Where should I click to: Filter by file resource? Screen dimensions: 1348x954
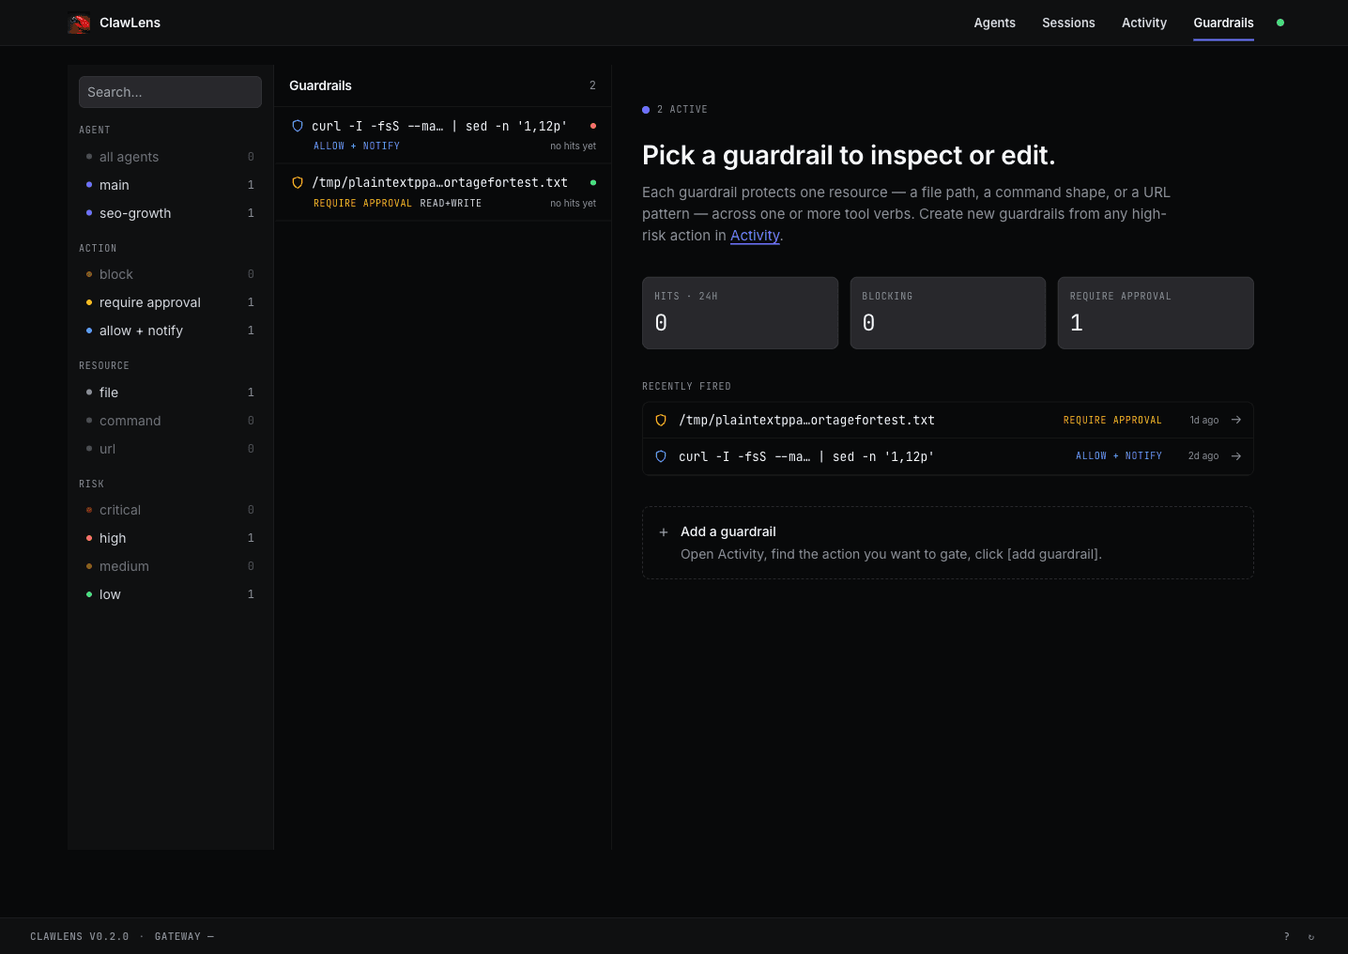click(x=170, y=392)
